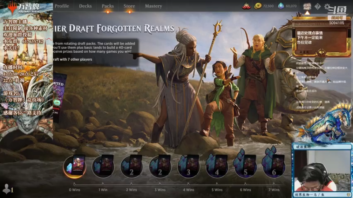This screenshot has height=198, width=353.
Task: Select the 1 Win reward pack
Action: [103, 166]
